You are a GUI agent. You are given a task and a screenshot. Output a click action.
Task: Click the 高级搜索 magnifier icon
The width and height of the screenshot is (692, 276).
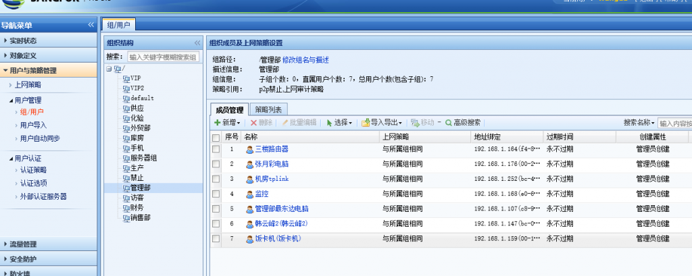pos(449,123)
